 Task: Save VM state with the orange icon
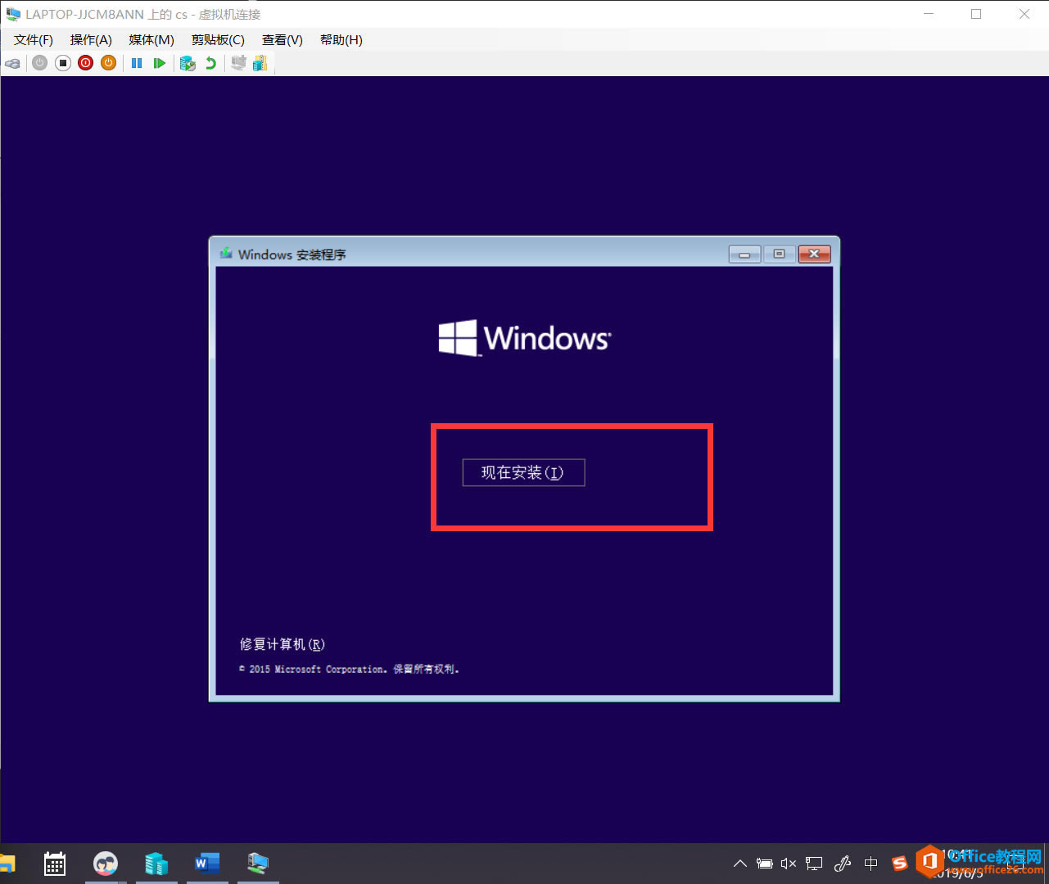point(109,63)
